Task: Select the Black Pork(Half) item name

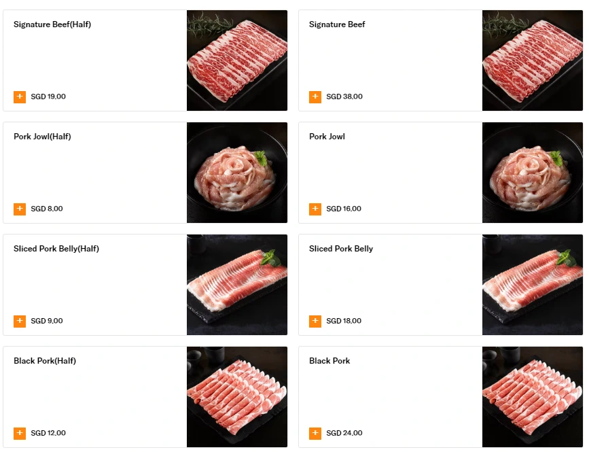Action: pos(45,361)
